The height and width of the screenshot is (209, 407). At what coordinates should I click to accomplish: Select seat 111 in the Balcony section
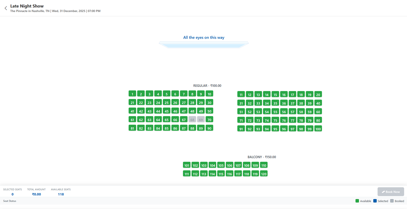pyautogui.click(x=187, y=173)
